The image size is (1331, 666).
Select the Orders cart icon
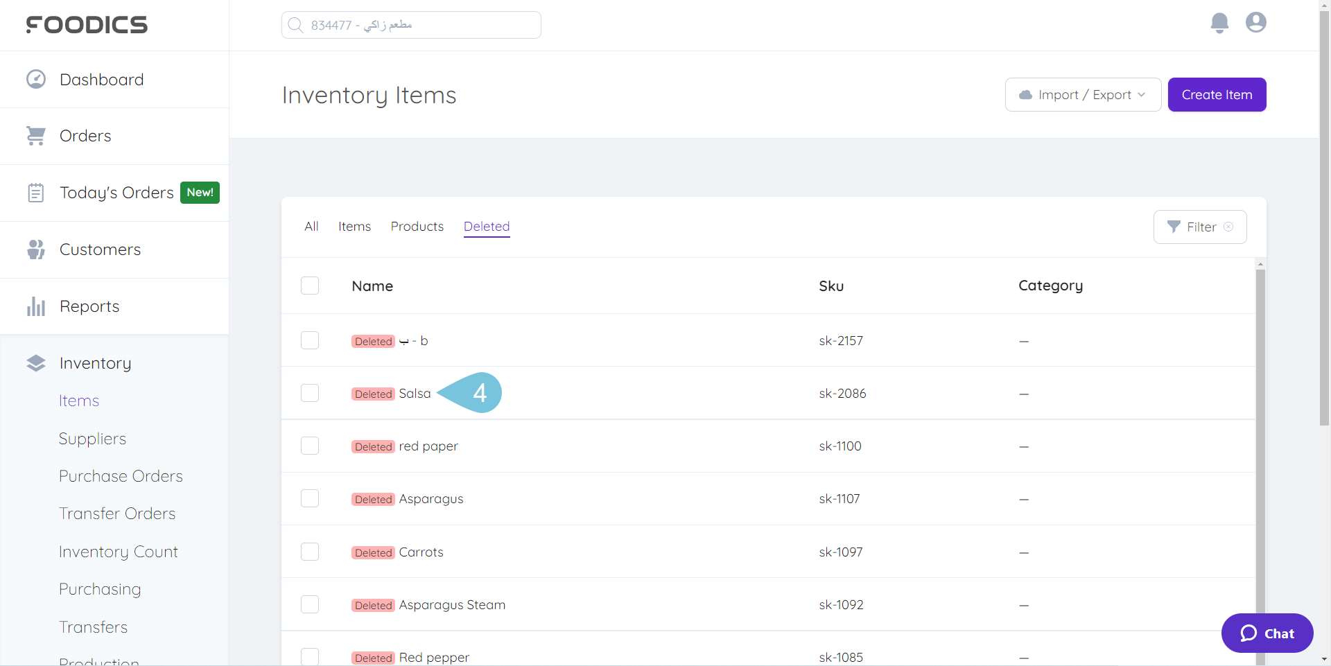tap(35, 136)
